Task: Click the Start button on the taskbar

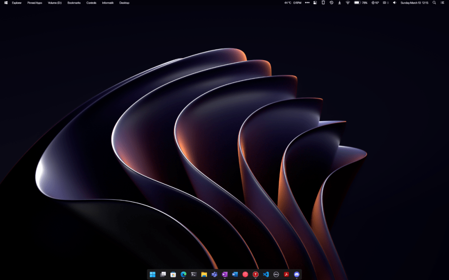Action: (x=153, y=274)
